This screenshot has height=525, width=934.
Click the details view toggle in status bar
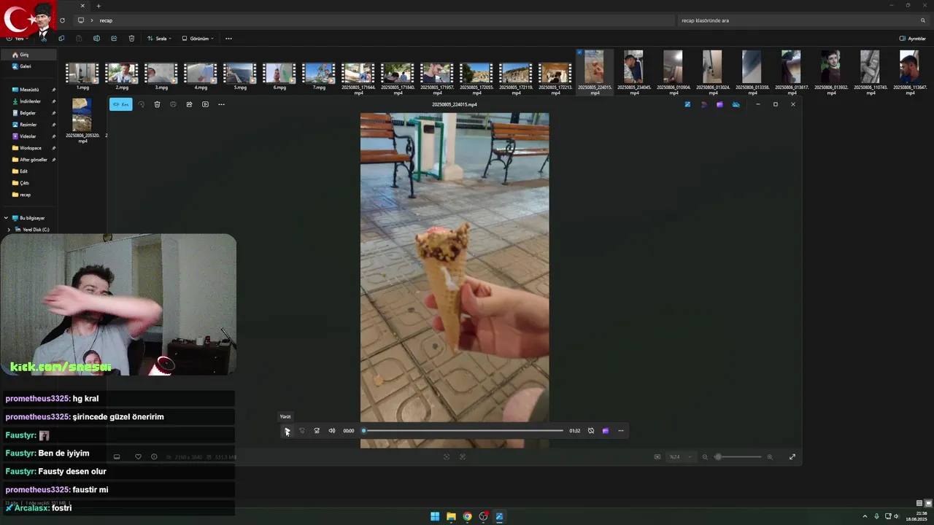coord(919,503)
